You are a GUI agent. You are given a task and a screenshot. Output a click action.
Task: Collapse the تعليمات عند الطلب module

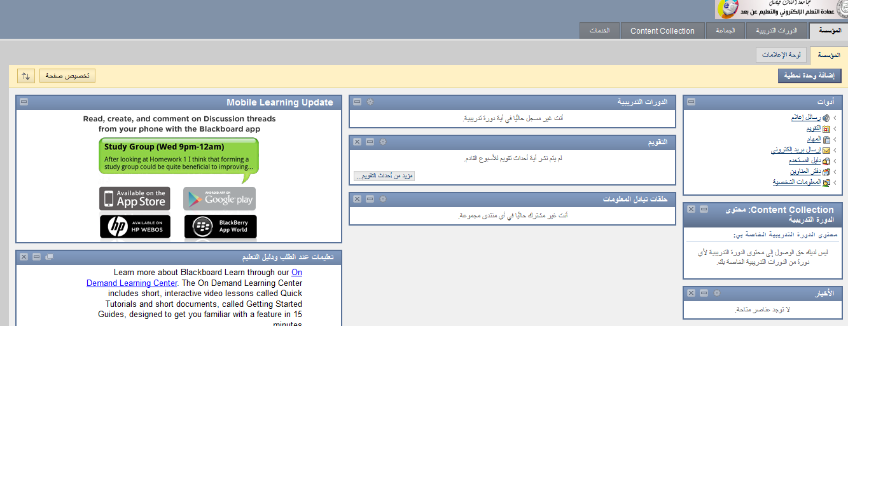(37, 257)
